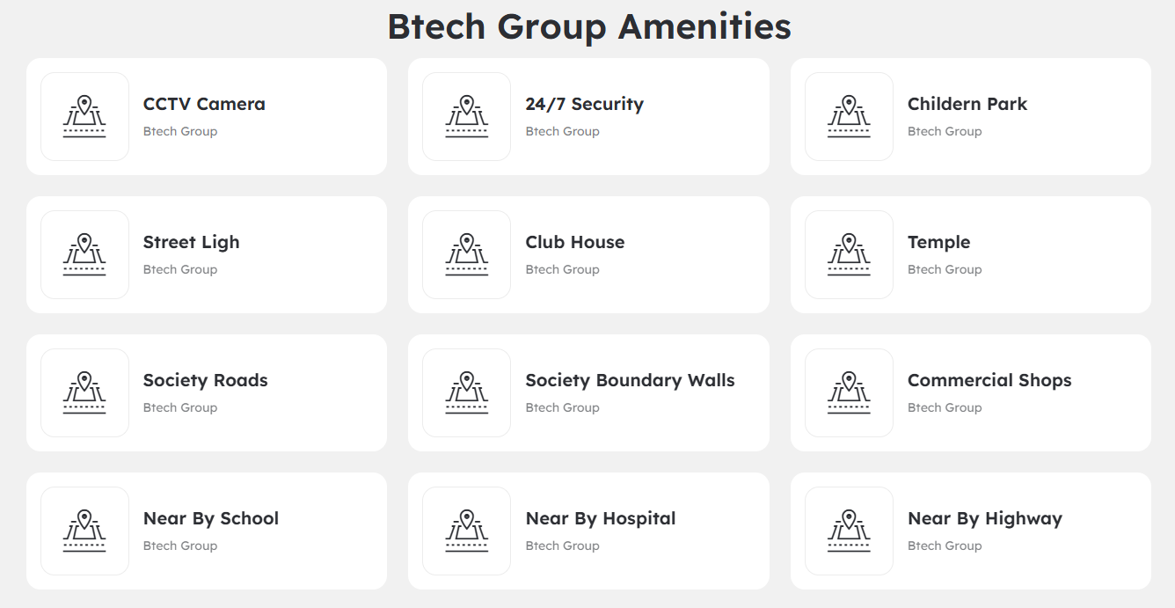
Task: Click the map icon beside Near By Highway
Action: pos(849,531)
